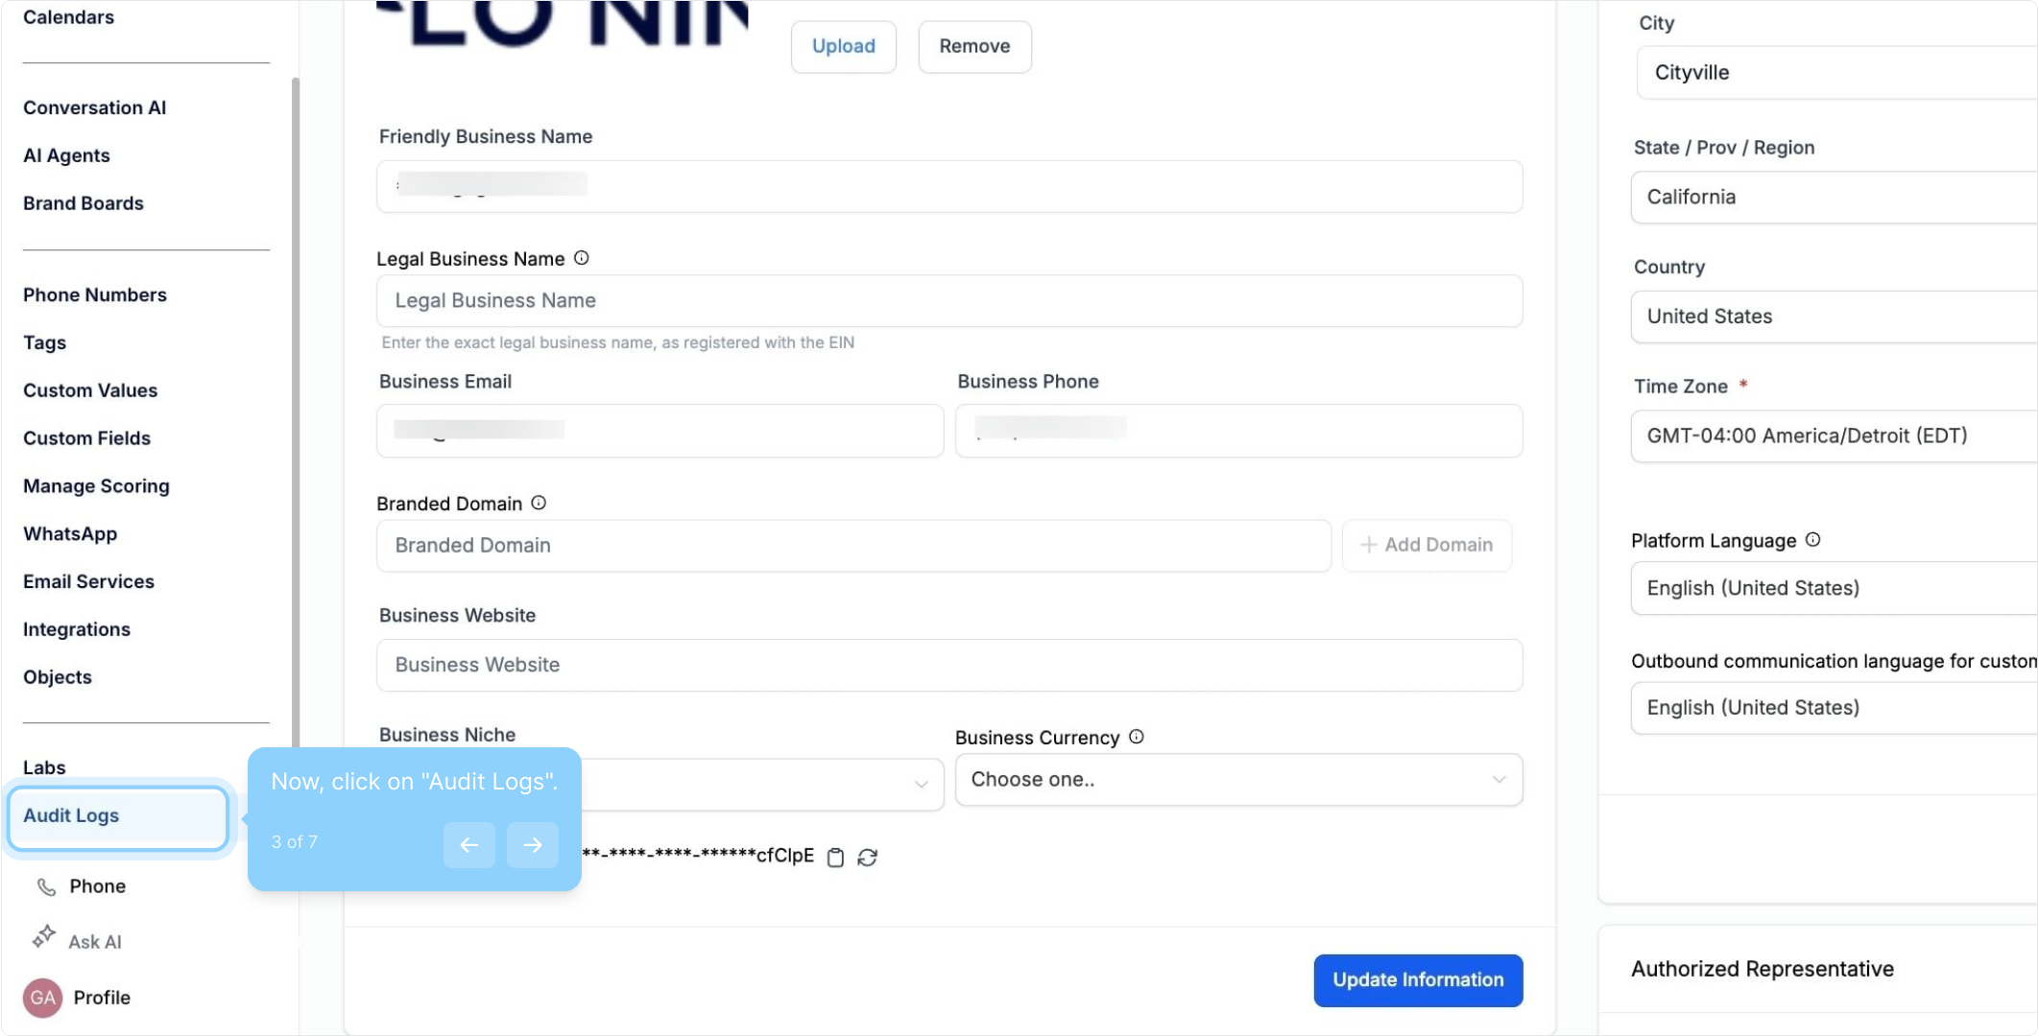Copy the API key with clipboard icon
2039x1036 pixels.
coord(835,858)
